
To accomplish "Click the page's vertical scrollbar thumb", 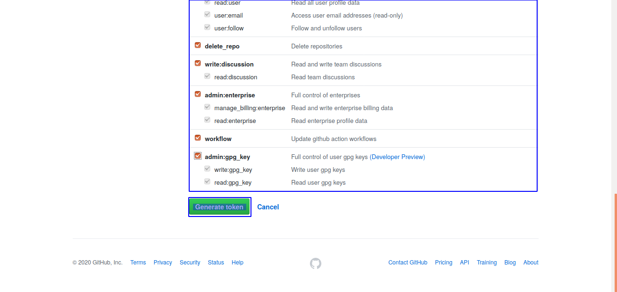I will coord(615,242).
